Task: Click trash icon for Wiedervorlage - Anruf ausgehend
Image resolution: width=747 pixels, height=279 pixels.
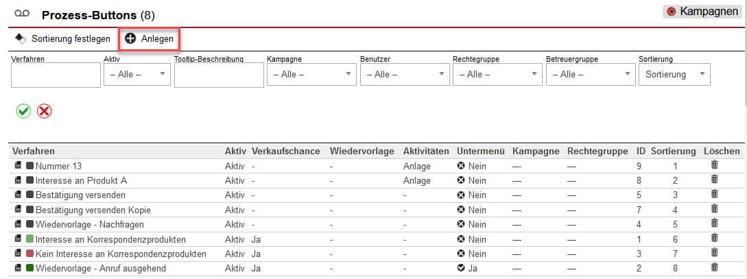Action: pos(714,268)
